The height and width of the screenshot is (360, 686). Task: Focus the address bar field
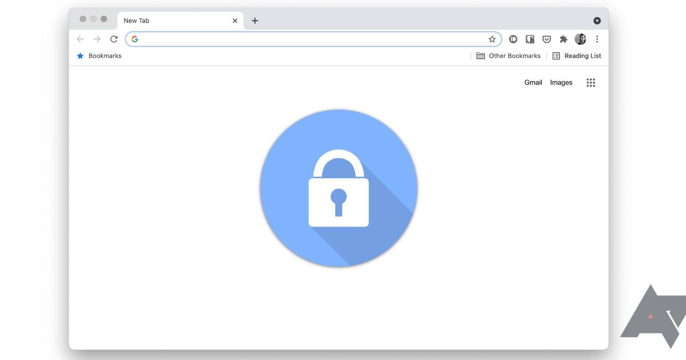(313, 39)
